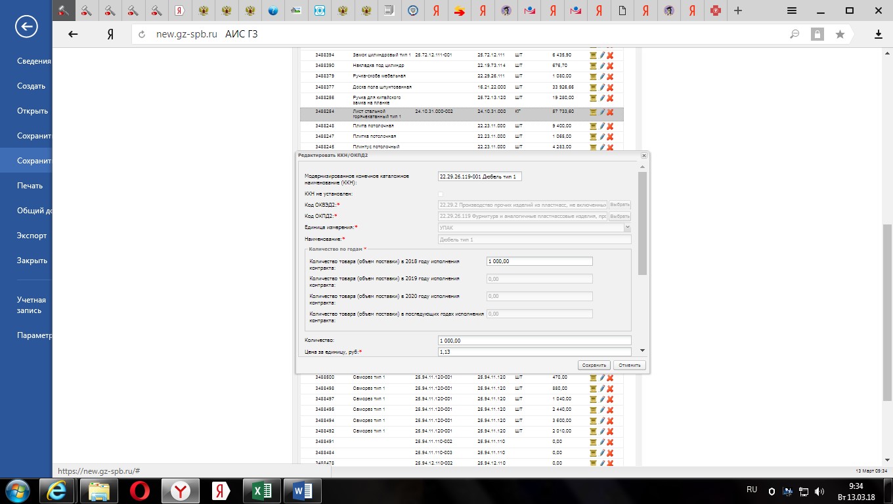The width and height of the screenshot is (893, 504).
Task: Click the Yandex Я home button
Action: pyautogui.click(x=111, y=34)
